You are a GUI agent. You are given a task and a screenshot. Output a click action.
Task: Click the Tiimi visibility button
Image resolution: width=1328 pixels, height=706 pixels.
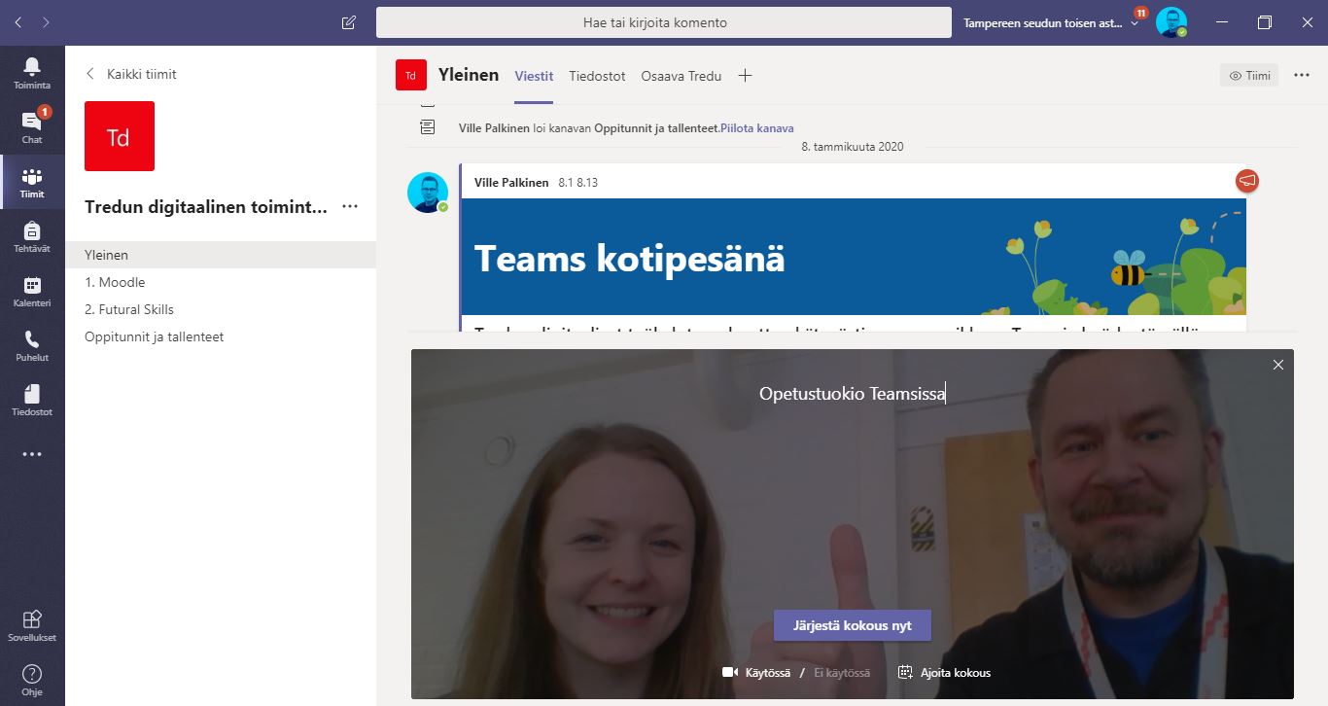coord(1249,76)
